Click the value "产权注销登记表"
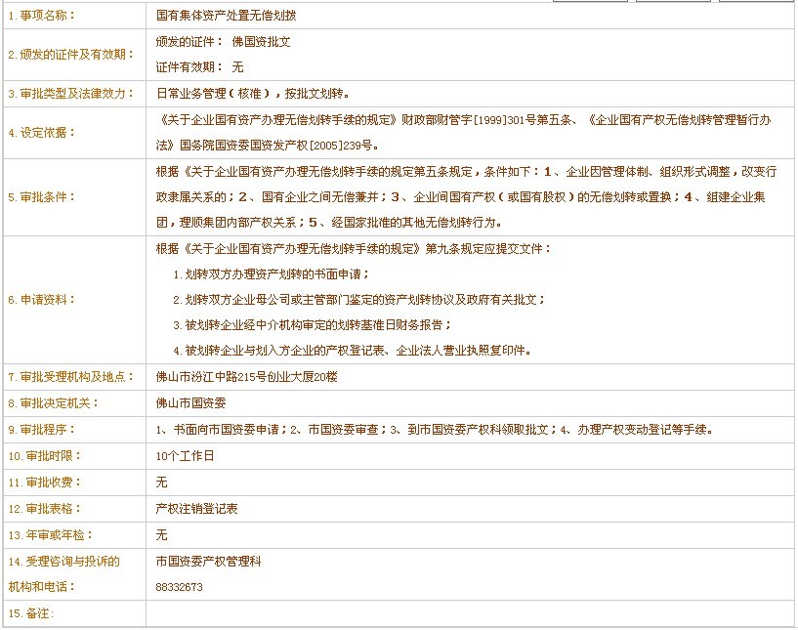 (x=197, y=509)
